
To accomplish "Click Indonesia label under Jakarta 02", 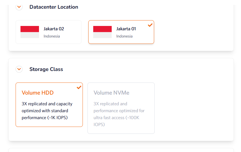I will 52,36.
